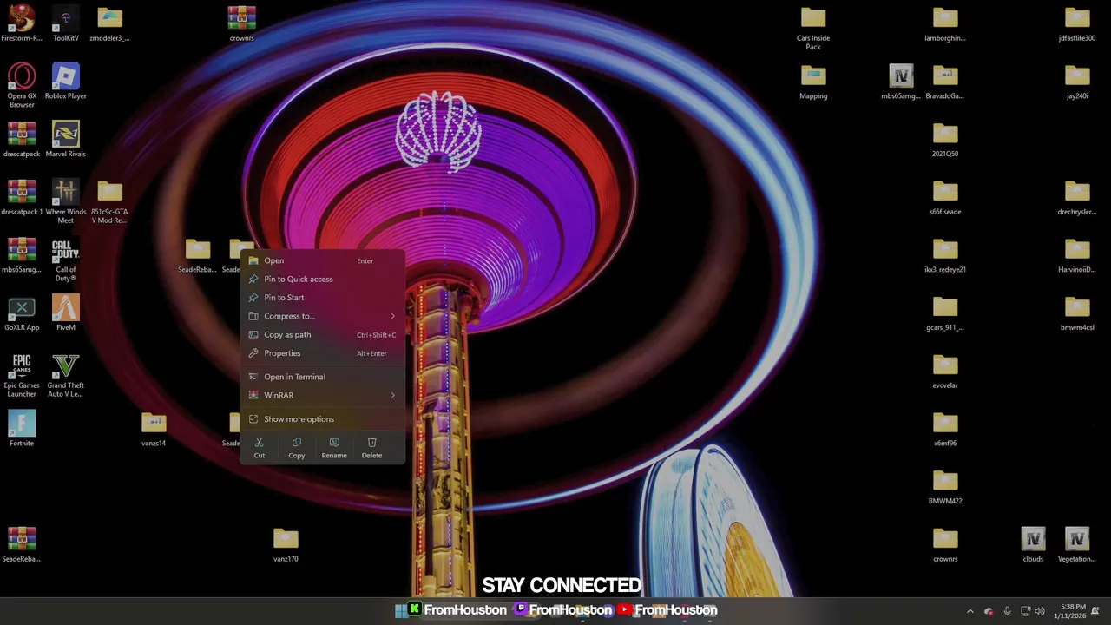Select the 2021Q50 folder icon
The height and width of the screenshot is (625, 1111).
[945, 139]
